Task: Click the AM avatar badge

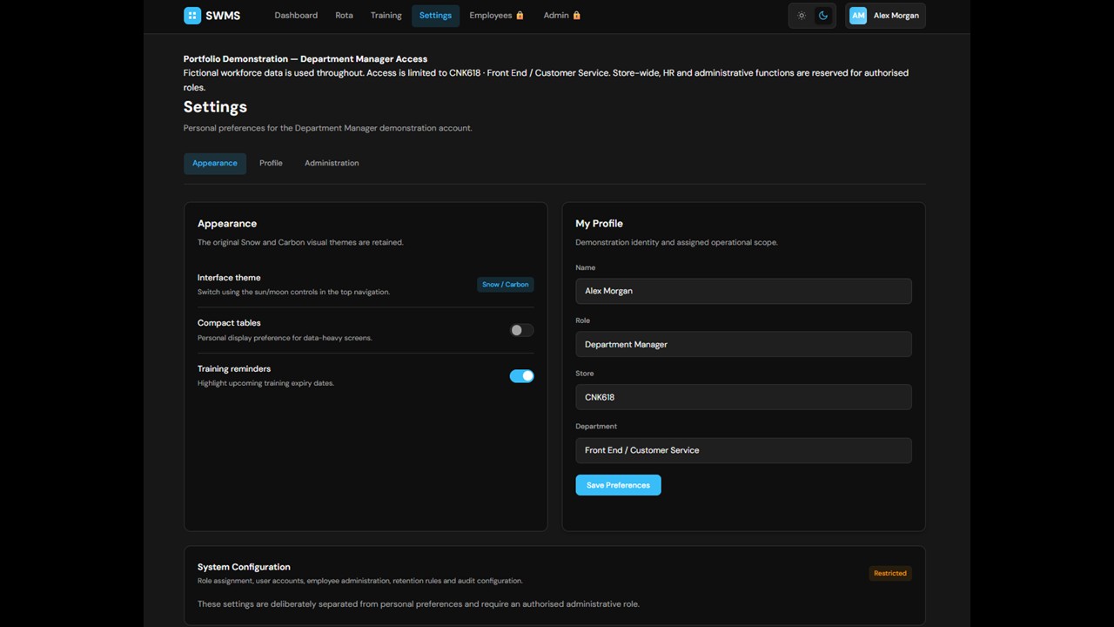Action: tap(858, 16)
